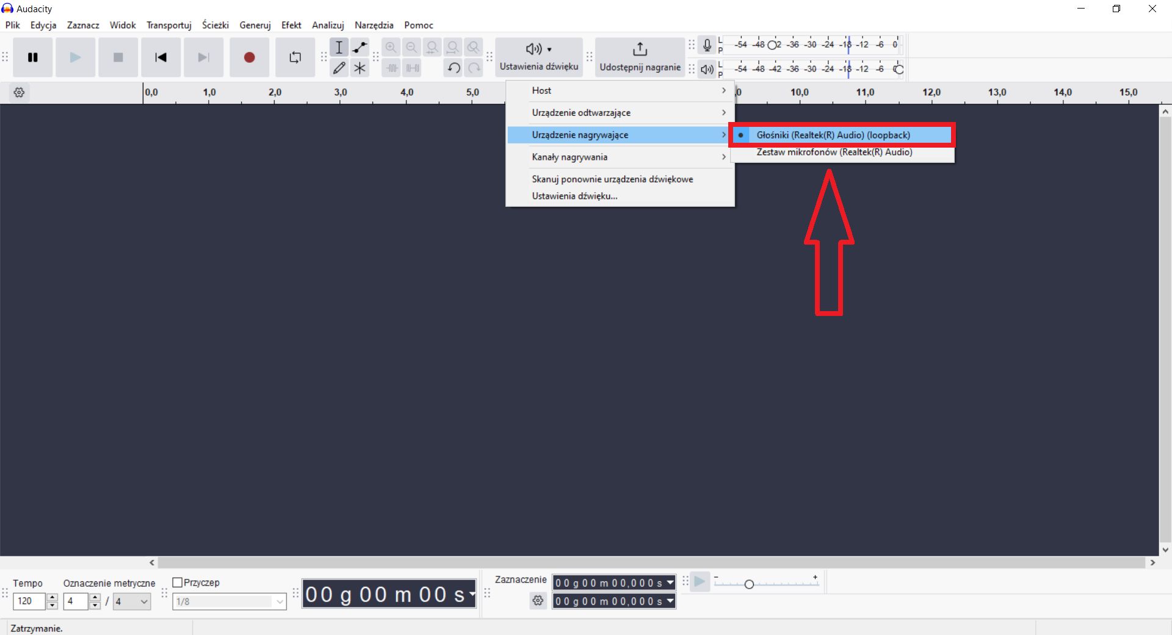Choose Ustawienia dźwięku... menu entry
Image resolution: width=1172 pixels, height=635 pixels.
click(x=620, y=196)
